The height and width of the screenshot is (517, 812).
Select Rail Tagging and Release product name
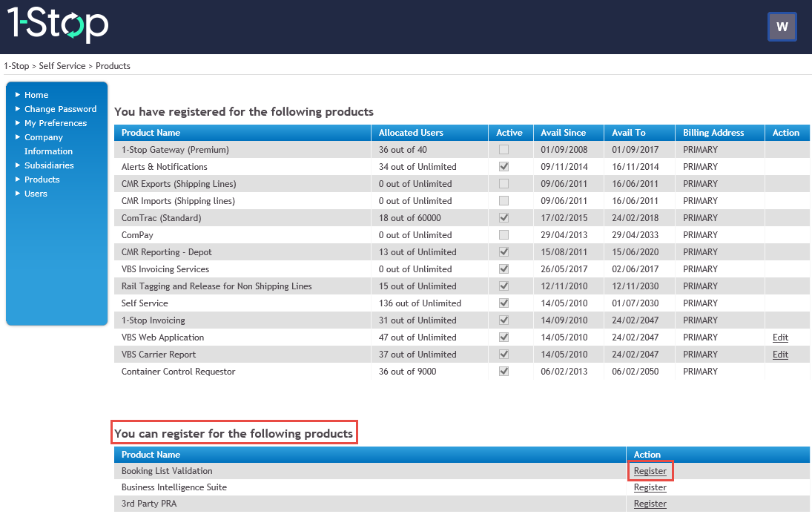pyautogui.click(x=217, y=286)
